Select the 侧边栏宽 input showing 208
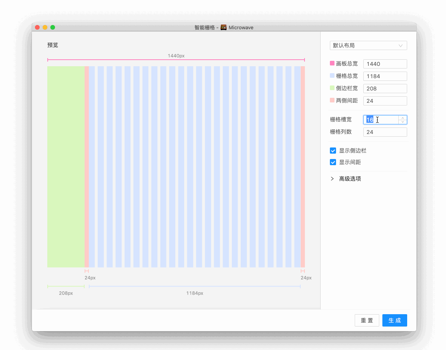 385,89
